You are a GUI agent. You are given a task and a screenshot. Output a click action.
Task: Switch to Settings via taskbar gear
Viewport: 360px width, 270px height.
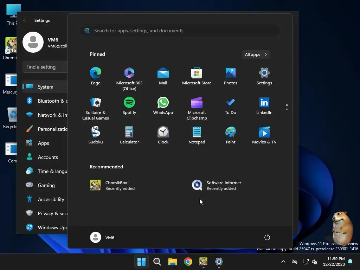coord(219,262)
